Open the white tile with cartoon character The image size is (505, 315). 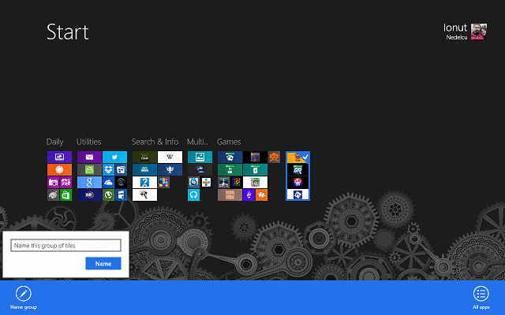(x=255, y=182)
